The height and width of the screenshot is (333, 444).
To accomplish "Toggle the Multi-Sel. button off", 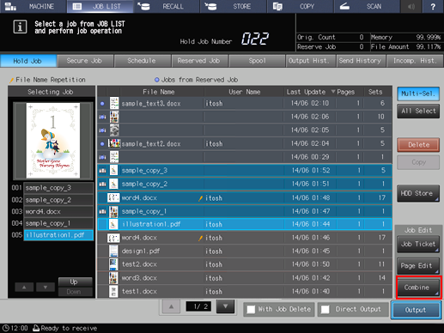I will [418, 94].
